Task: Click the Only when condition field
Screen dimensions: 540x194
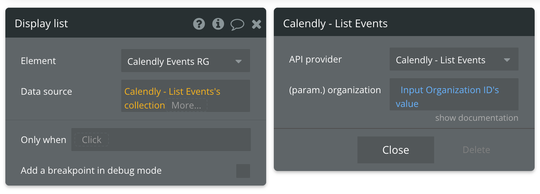Action: coord(161,140)
